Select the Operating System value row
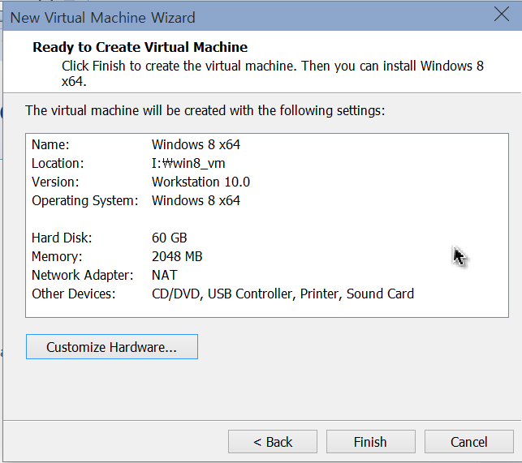The width and height of the screenshot is (522, 463). tap(196, 200)
